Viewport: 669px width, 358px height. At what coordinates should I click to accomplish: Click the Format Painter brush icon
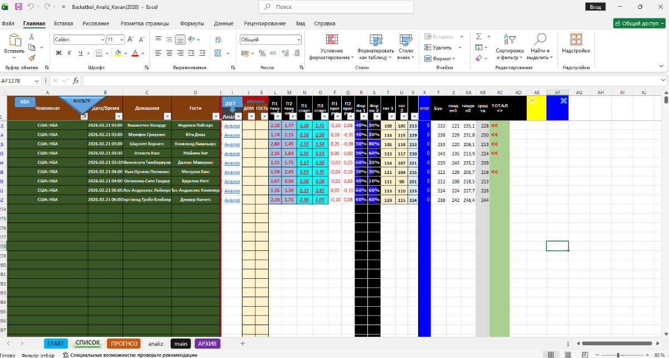click(32, 57)
